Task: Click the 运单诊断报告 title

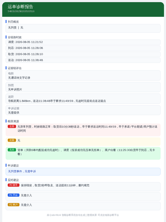Action: [20, 7]
